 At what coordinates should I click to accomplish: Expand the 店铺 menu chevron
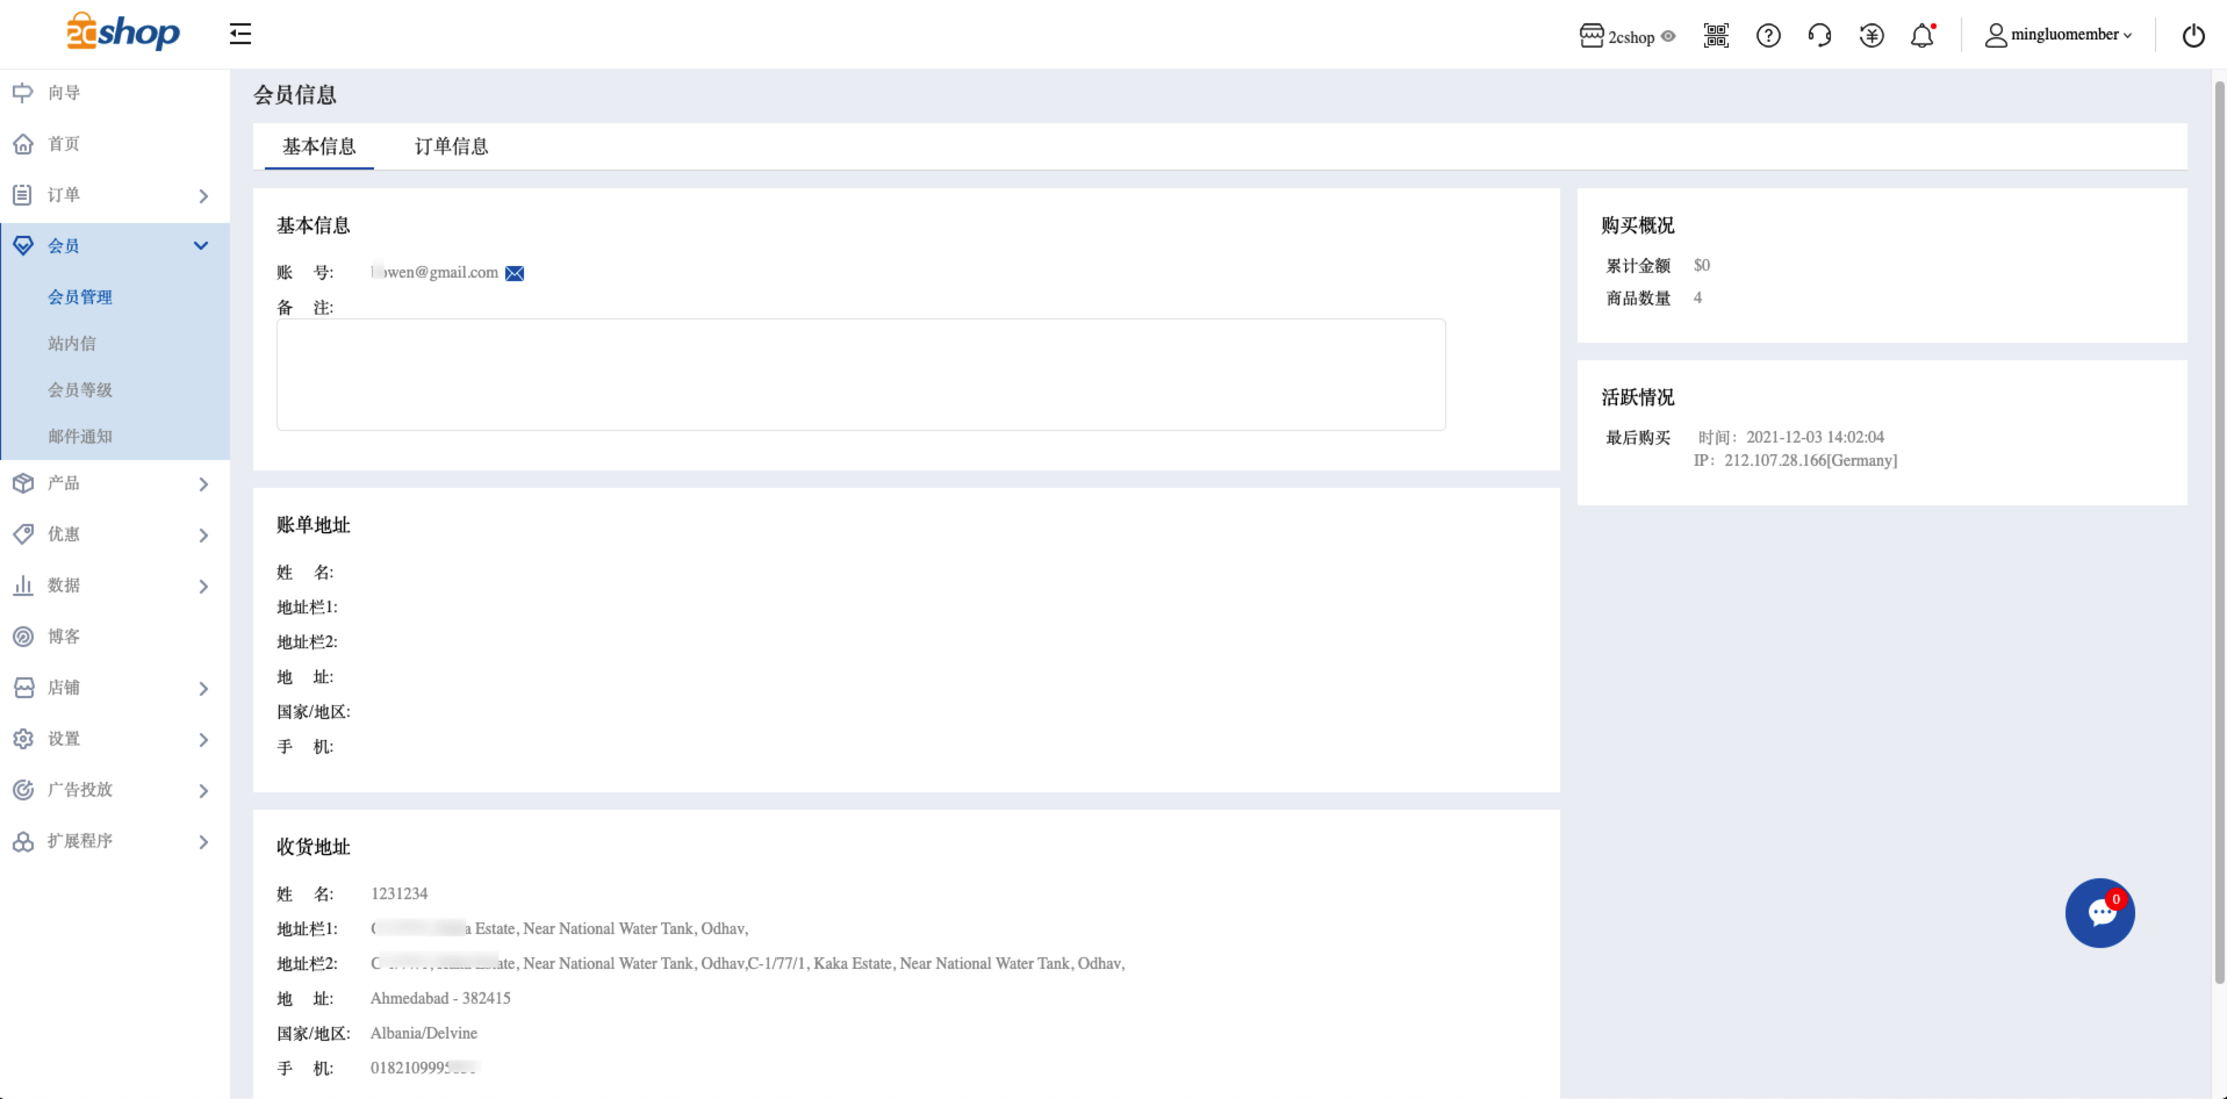click(204, 688)
